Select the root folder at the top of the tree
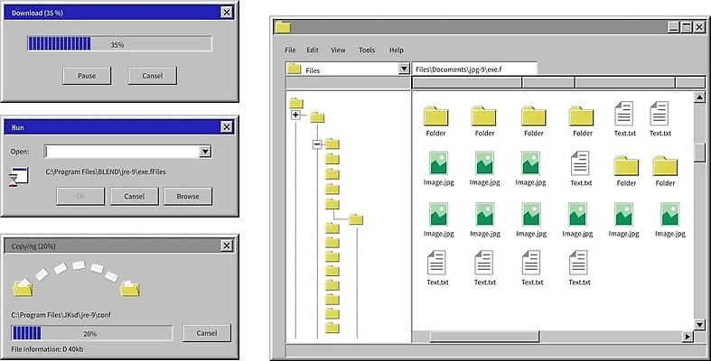 point(296,103)
